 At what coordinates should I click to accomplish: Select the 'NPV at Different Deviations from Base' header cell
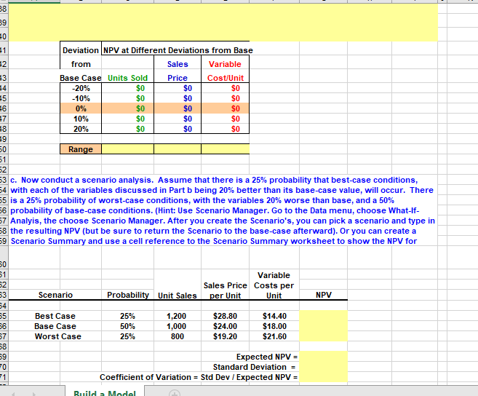(x=178, y=50)
